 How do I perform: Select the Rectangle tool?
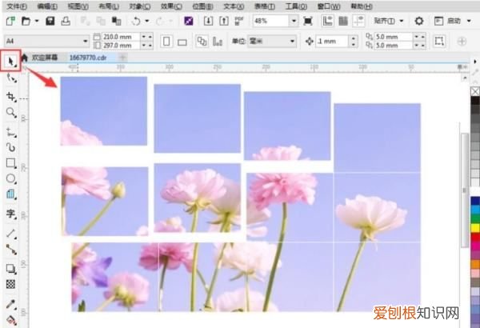tap(11, 163)
